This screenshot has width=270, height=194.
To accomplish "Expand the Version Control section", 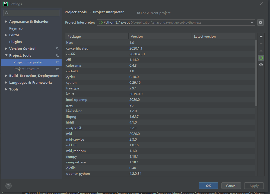I will (6, 49).
